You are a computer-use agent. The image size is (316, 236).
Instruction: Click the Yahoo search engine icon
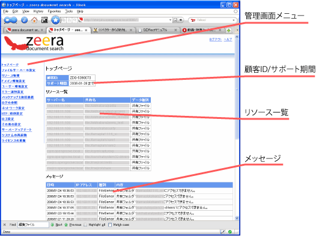click(193, 20)
